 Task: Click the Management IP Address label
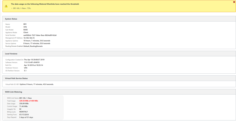[x=14, y=38]
